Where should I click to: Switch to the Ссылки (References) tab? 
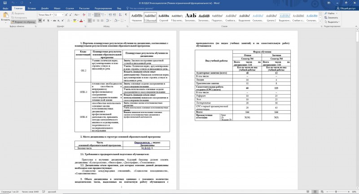(x=70, y=9)
